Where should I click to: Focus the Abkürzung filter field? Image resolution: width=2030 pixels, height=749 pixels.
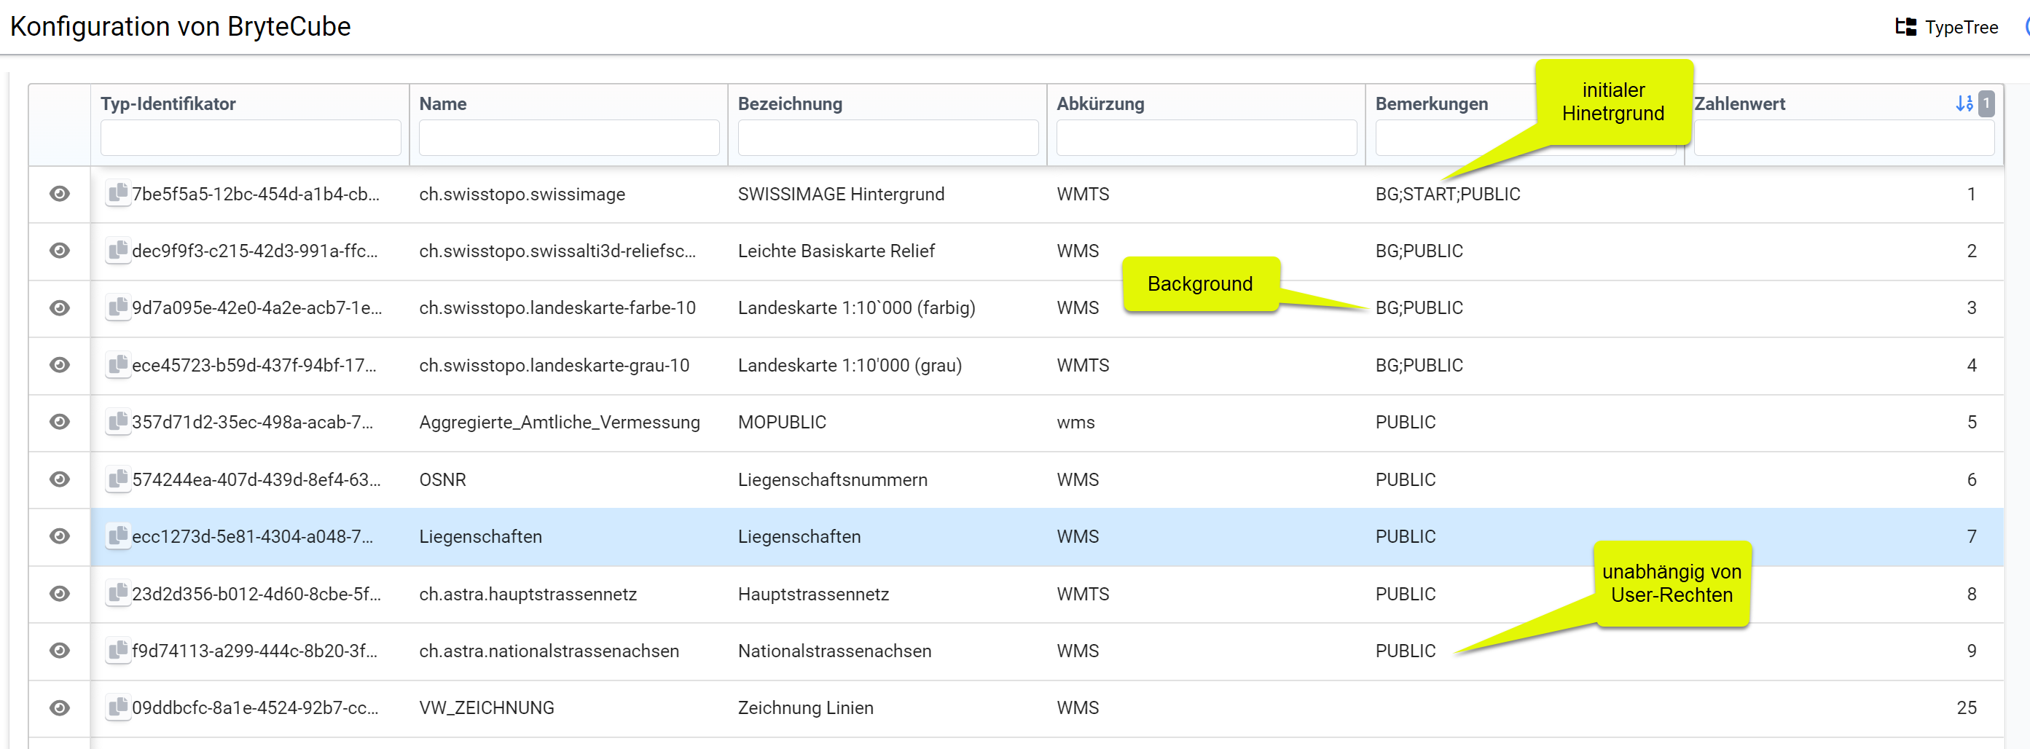(1207, 138)
